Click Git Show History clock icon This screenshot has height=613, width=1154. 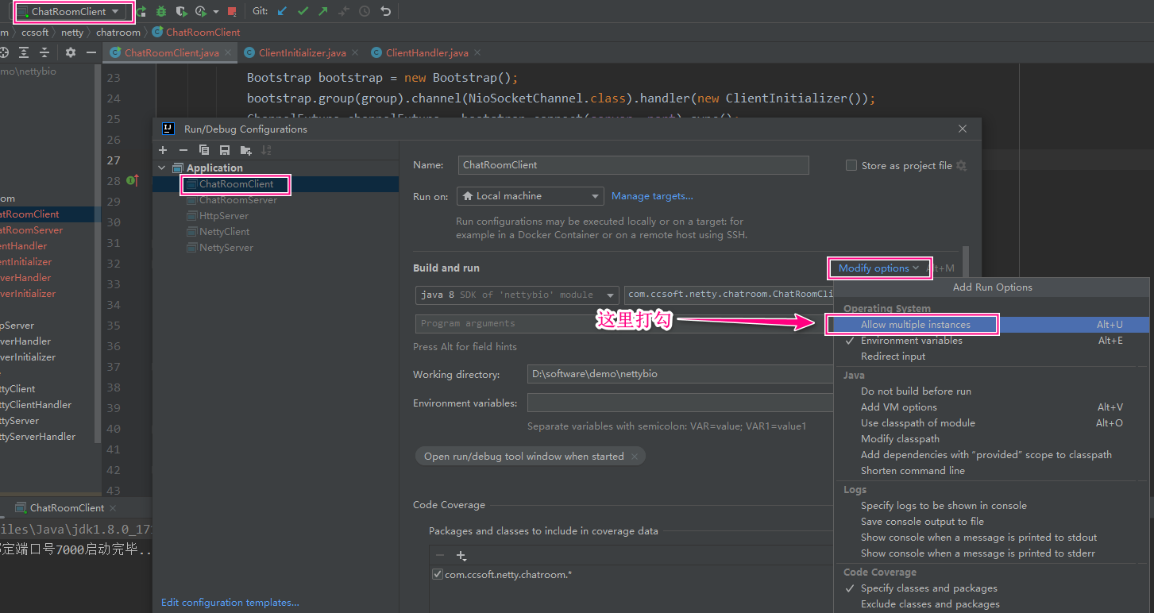(365, 11)
